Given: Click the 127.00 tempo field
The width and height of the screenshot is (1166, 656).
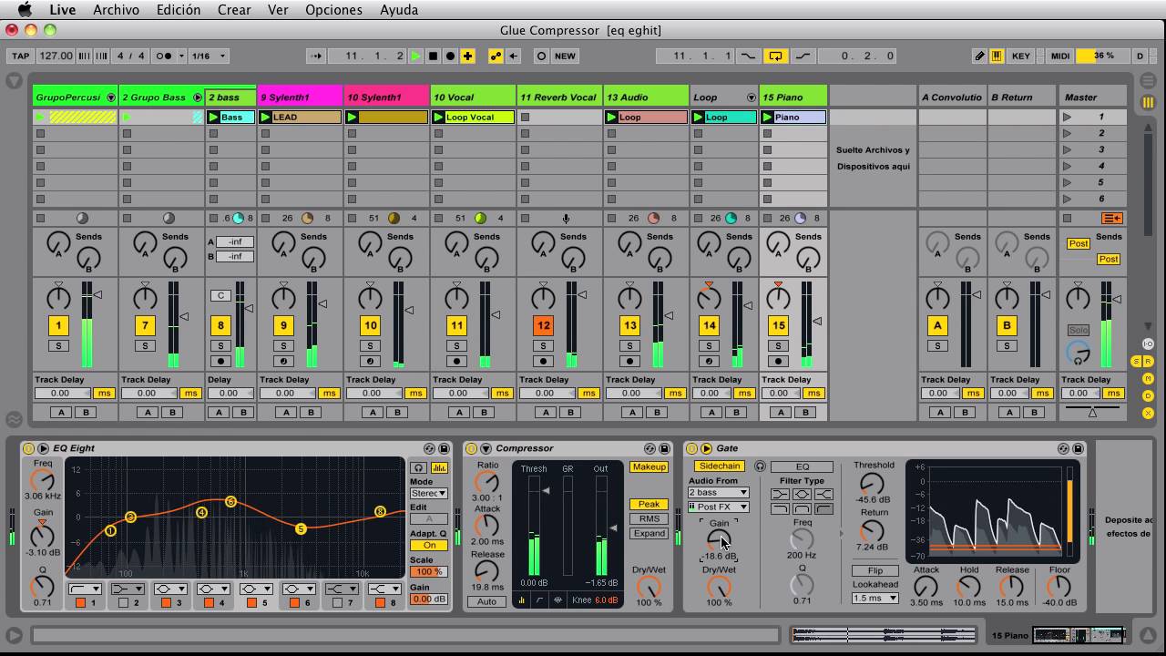Looking at the screenshot, I should tap(56, 56).
